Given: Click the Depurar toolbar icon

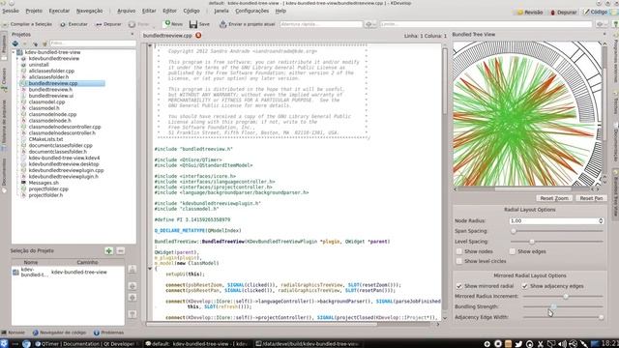Looking at the screenshot, I should (99, 24).
